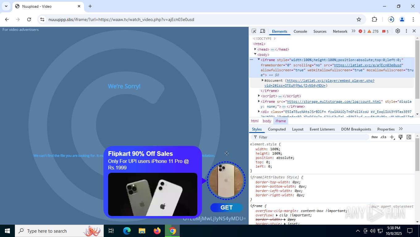This screenshot has width=420, height=237.
Task: Open the issues count flag indicator
Action: (x=385, y=31)
